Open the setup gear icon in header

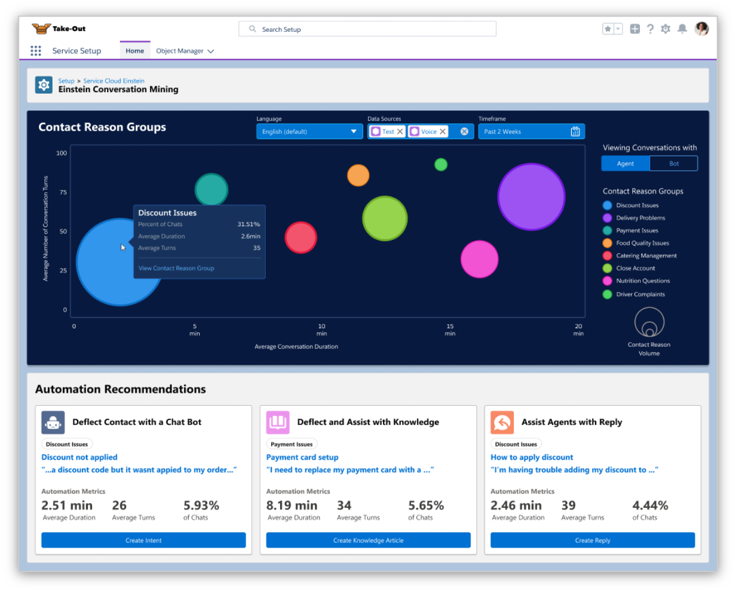click(666, 29)
